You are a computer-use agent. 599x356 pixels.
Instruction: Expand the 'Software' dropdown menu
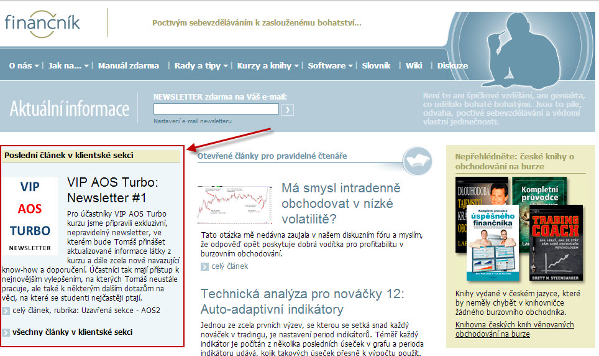331,66
